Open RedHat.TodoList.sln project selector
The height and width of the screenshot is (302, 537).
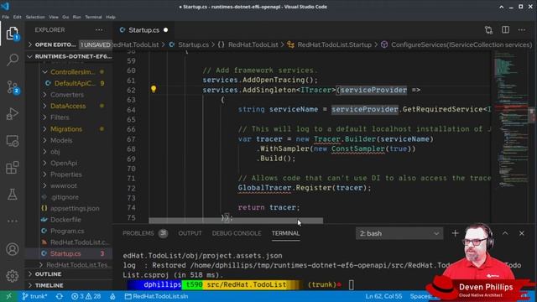click(156, 296)
